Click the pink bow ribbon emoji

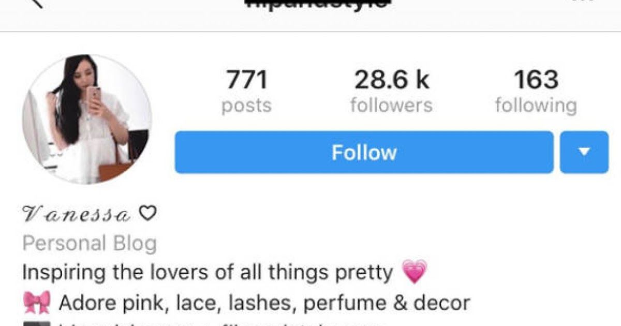[x=37, y=302]
